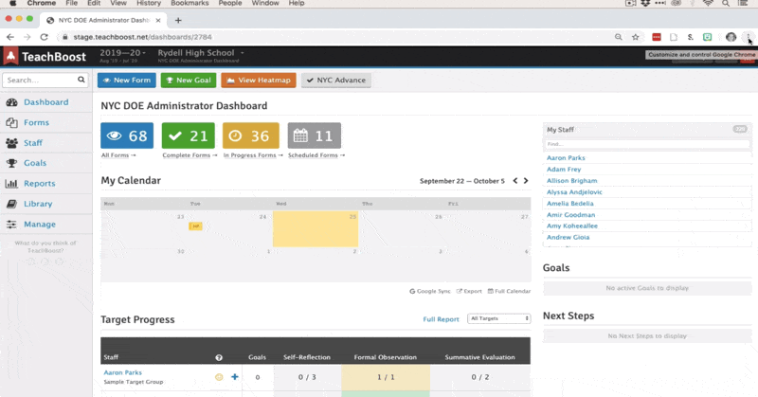
Task: Click the 0 / 3 Self-Reflection cell
Action: (x=307, y=377)
